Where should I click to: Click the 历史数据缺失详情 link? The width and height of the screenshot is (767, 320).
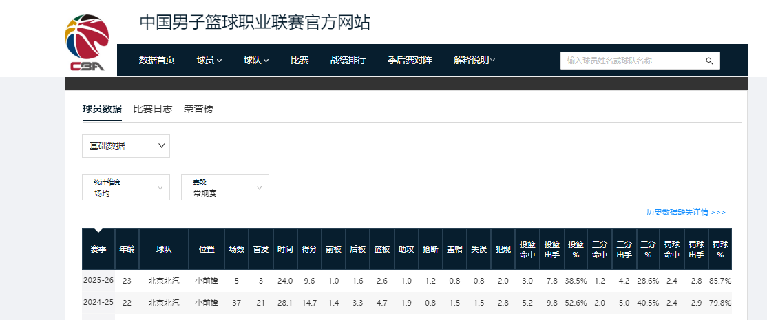686,212
